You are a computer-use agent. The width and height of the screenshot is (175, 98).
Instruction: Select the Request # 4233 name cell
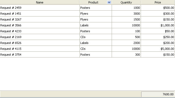click(40, 31)
